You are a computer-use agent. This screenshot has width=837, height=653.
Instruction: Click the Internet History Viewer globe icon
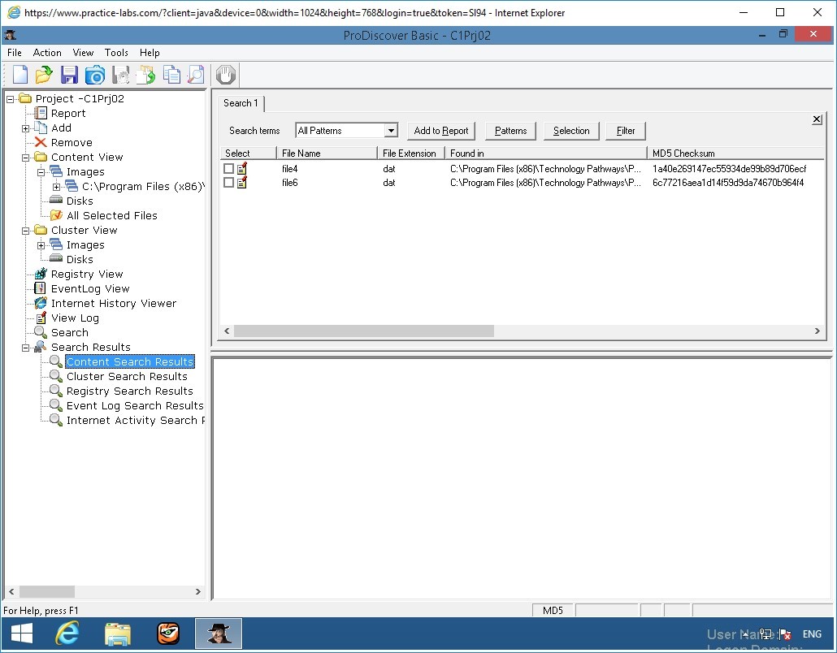(x=41, y=303)
